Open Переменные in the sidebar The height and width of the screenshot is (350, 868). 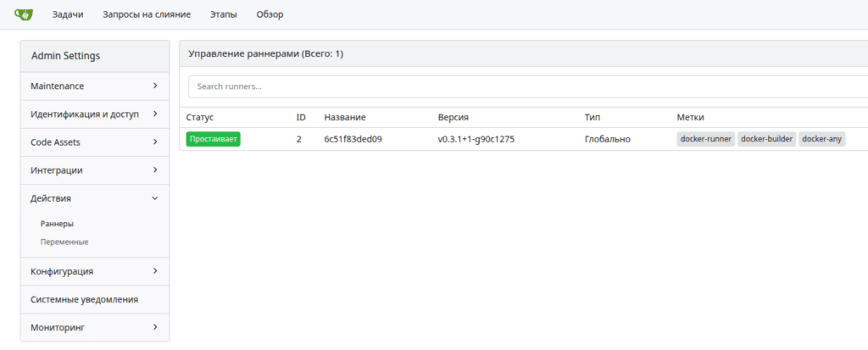click(x=64, y=242)
